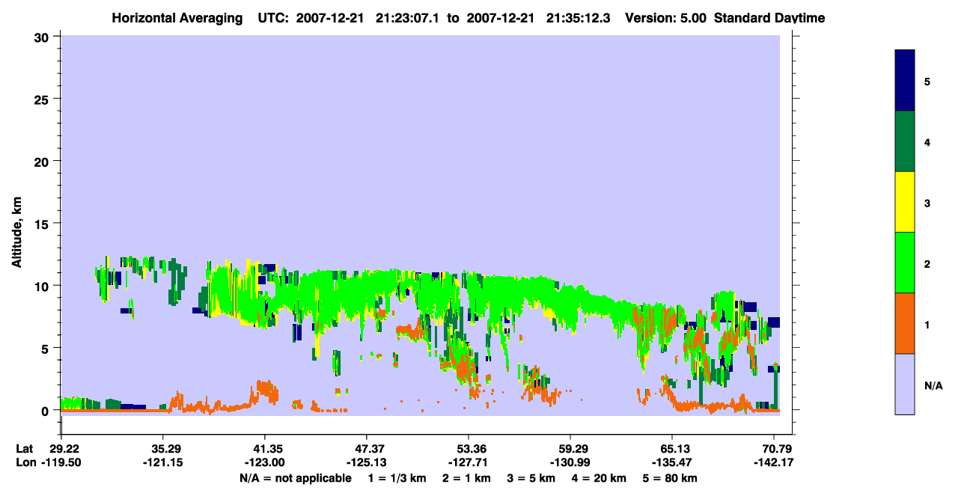Click the y-axis tick label 25
Image resolution: width=973 pixels, height=499 pixels.
pyautogui.click(x=43, y=99)
